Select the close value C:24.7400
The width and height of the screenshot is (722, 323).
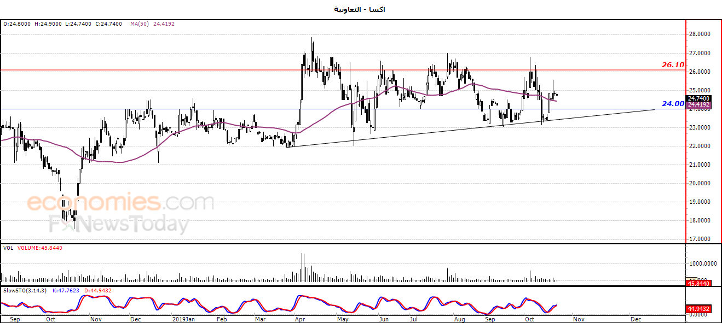pos(108,24)
